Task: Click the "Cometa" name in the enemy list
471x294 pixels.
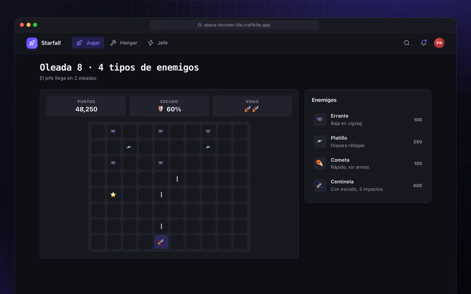Action: pyautogui.click(x=340, y=160)
